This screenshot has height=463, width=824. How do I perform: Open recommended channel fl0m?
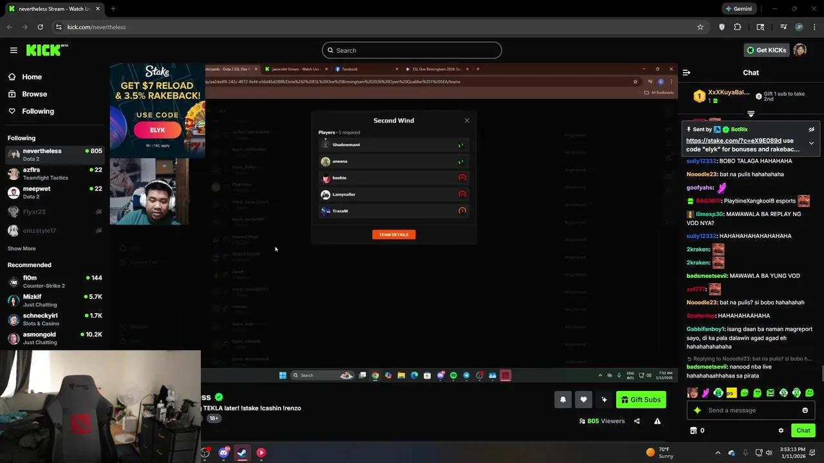pos(55,282)
